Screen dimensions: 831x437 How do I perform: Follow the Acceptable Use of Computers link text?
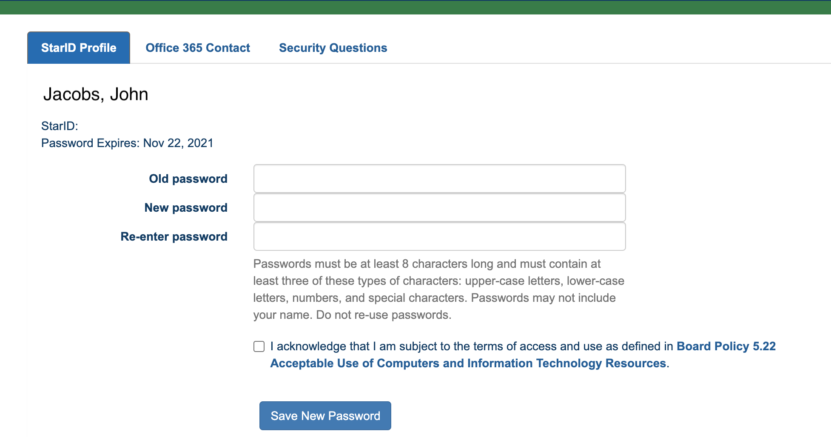[468, 363]
